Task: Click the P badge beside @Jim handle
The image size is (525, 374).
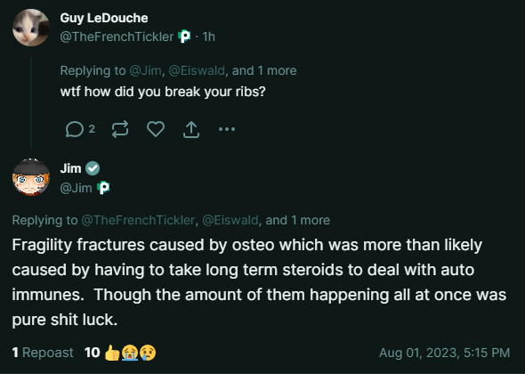Action: pos(103,188)
